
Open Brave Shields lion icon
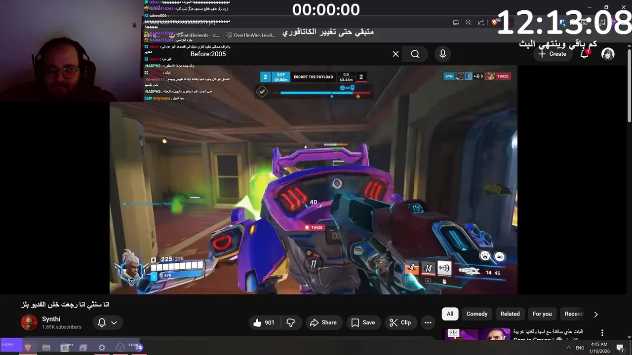pyautogui.click(x=494, y=22)
